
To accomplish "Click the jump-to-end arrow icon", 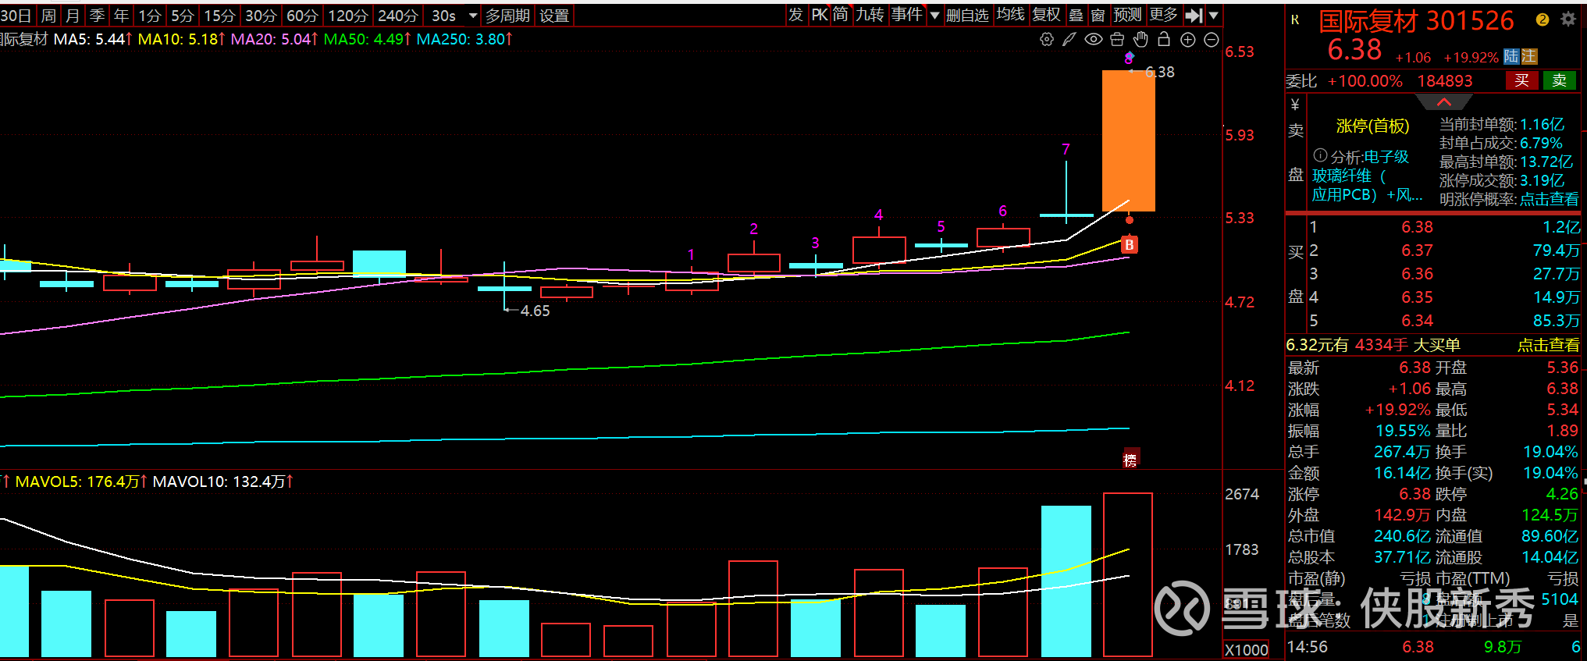I will [1194, 15].
